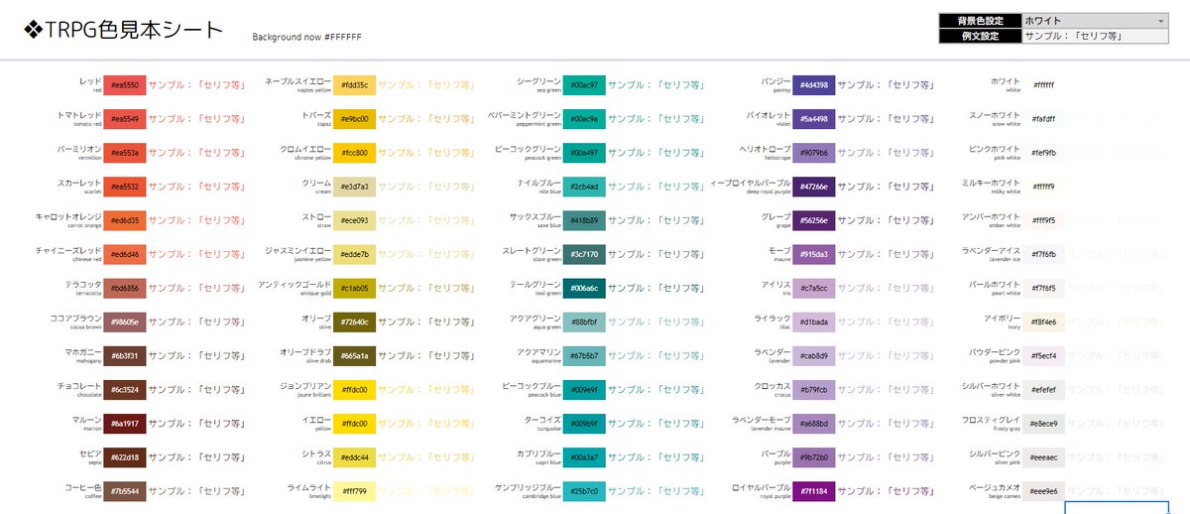This screenshot has width=1190, height=514.
Task: Pick the フロスティグレイ #e8ece9 swatch
Action: [x=1044, y=423]
